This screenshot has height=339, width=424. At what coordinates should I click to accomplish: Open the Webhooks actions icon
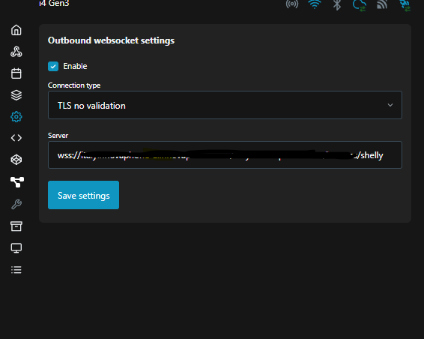click(x=16, y=52)
